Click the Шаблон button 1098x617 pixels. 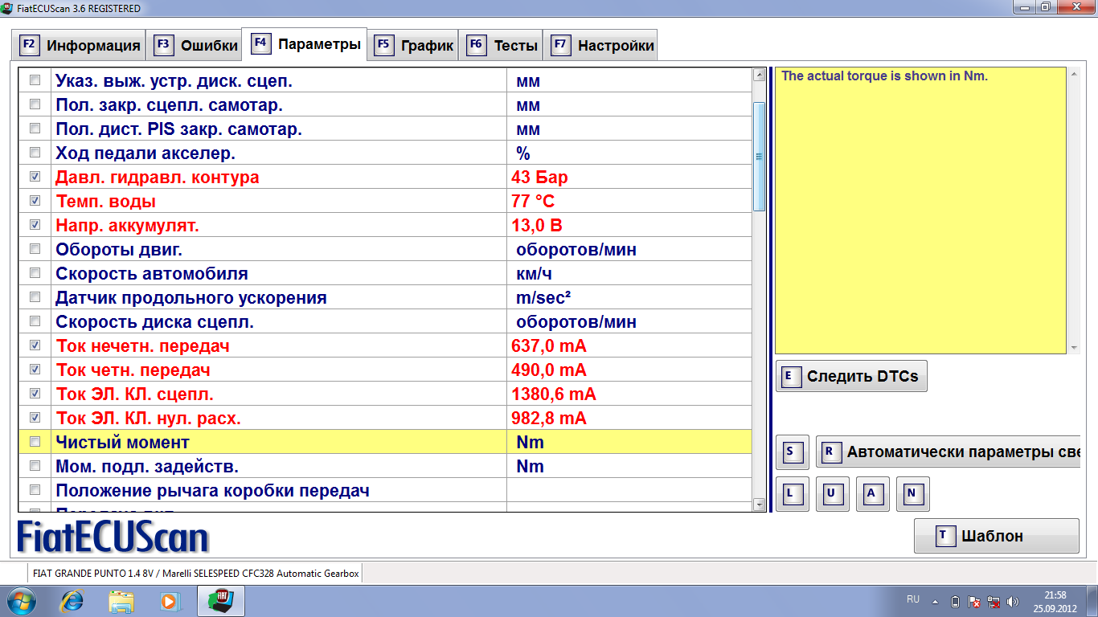[x=996, y=536]
